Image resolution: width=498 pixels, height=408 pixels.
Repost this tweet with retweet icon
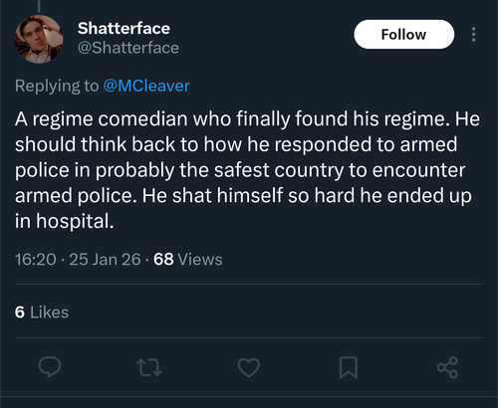tap(149, 367)
